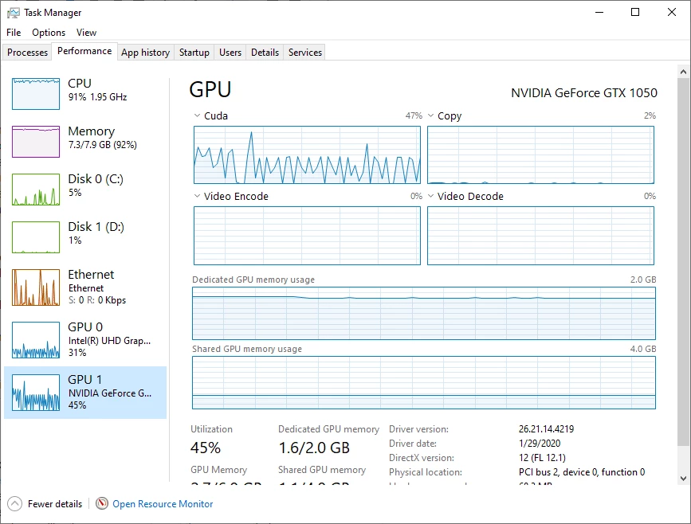Open the Copy engine dropdown
Image resolution: width=691 pixels, height=524 pixels.
pyautogui.click(x=430, y=115)
